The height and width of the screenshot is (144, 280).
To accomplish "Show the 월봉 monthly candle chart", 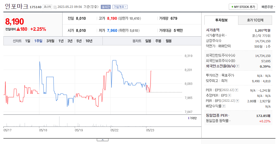I will [x=168, y=41].
